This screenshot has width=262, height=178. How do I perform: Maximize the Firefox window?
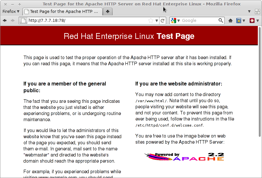pos(20,4)
